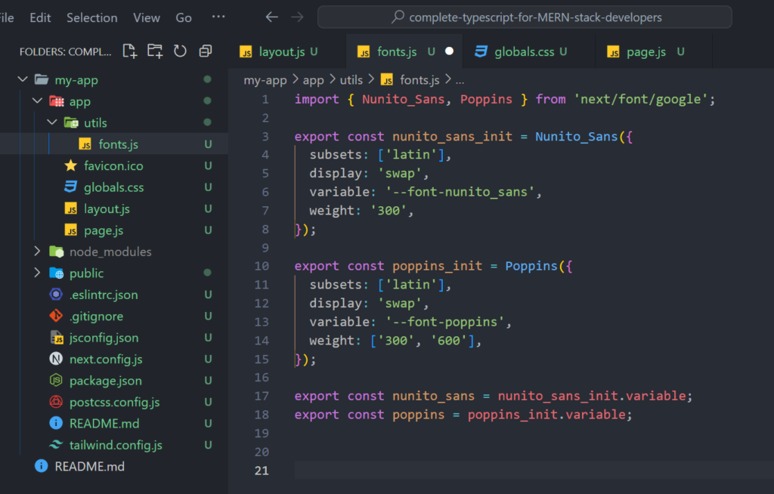The image size is (774, 494).
Task: Switch to the globals.css tab
Action: point(524,52)
